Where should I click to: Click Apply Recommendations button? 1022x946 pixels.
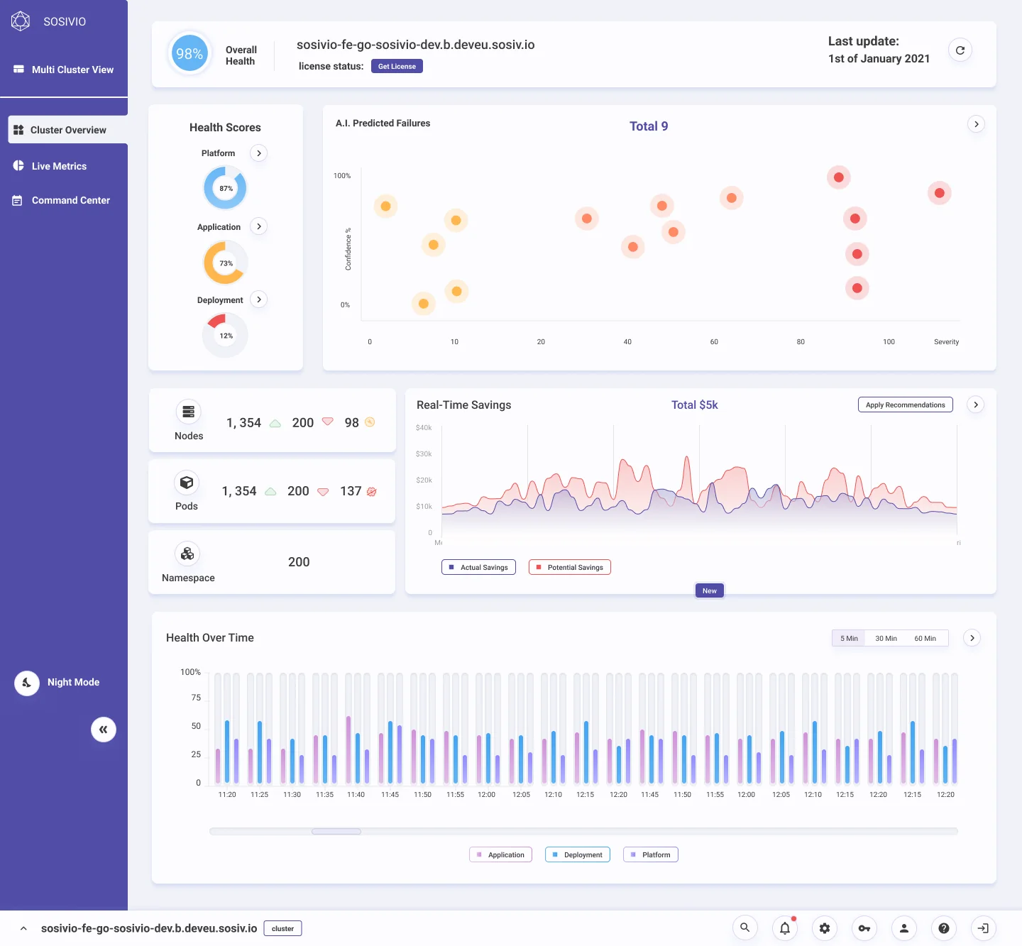pos(906,405)
